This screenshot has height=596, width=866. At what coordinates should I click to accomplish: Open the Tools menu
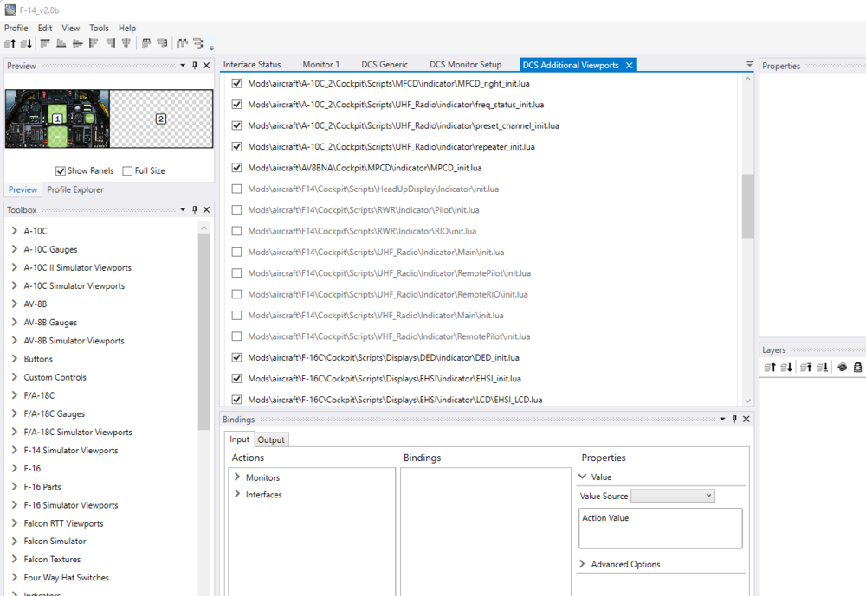point(100,28)
